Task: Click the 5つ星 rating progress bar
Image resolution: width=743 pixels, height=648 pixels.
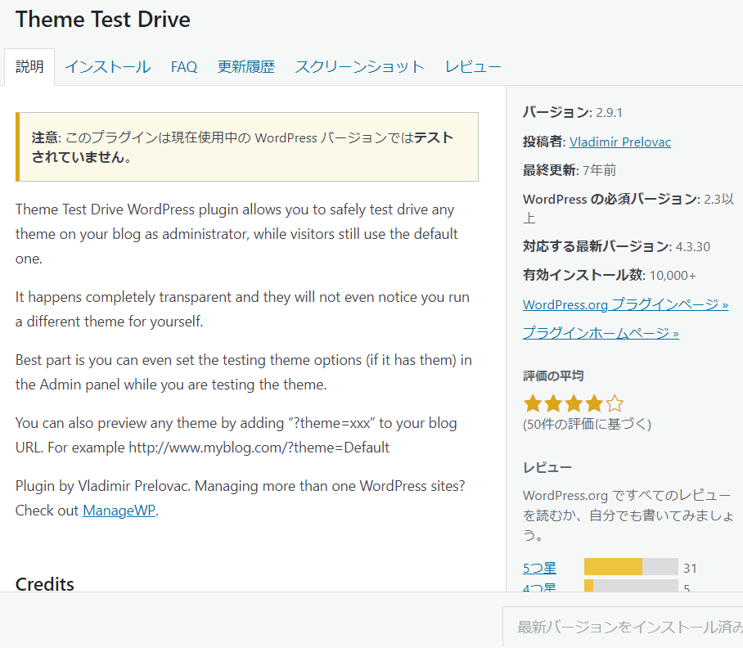Action: coord(631,567)
